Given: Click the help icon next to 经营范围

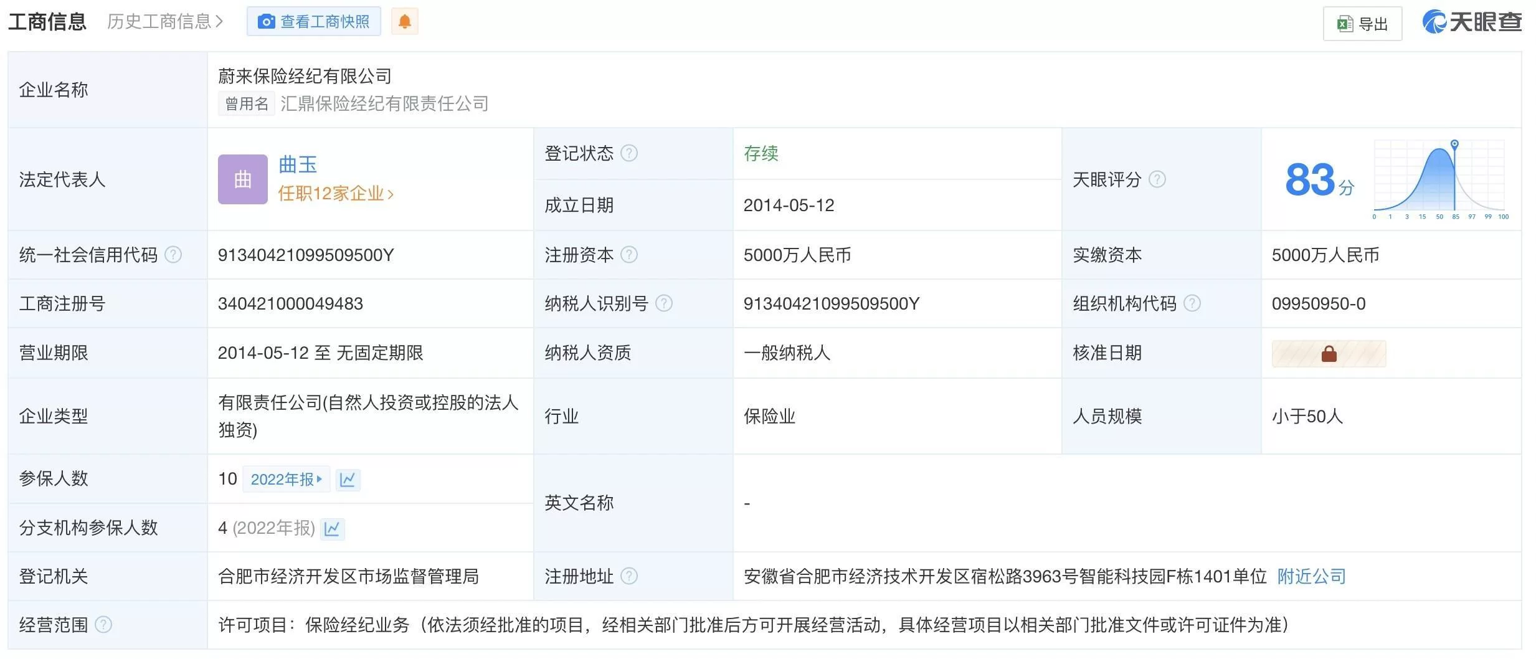Looking at the screenshot, I should [103, 625].
